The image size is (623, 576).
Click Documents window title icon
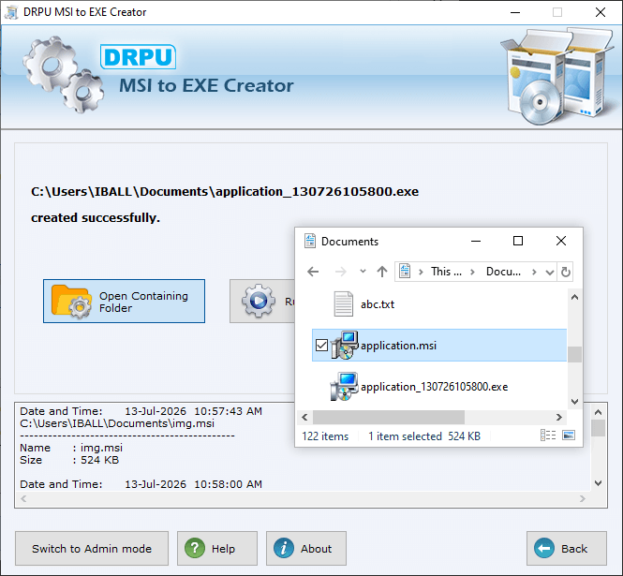pyautogui.click(x=309, y=241)
